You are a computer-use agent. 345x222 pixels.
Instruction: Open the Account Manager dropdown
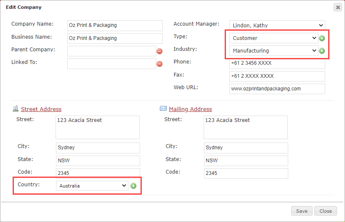point(277,25)
